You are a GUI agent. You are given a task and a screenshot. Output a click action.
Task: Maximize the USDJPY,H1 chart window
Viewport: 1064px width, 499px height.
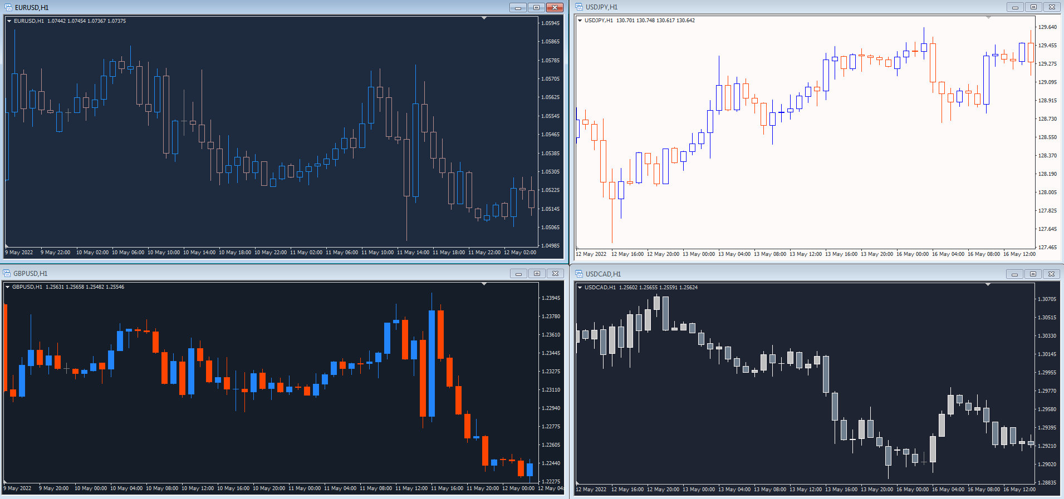point(1033,7)
